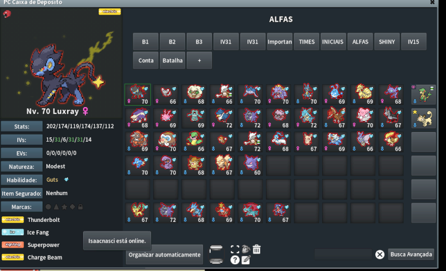This screenshot has height=271, width=446.
Task: Open Busca Avançada search
Action: click(411, 254)
